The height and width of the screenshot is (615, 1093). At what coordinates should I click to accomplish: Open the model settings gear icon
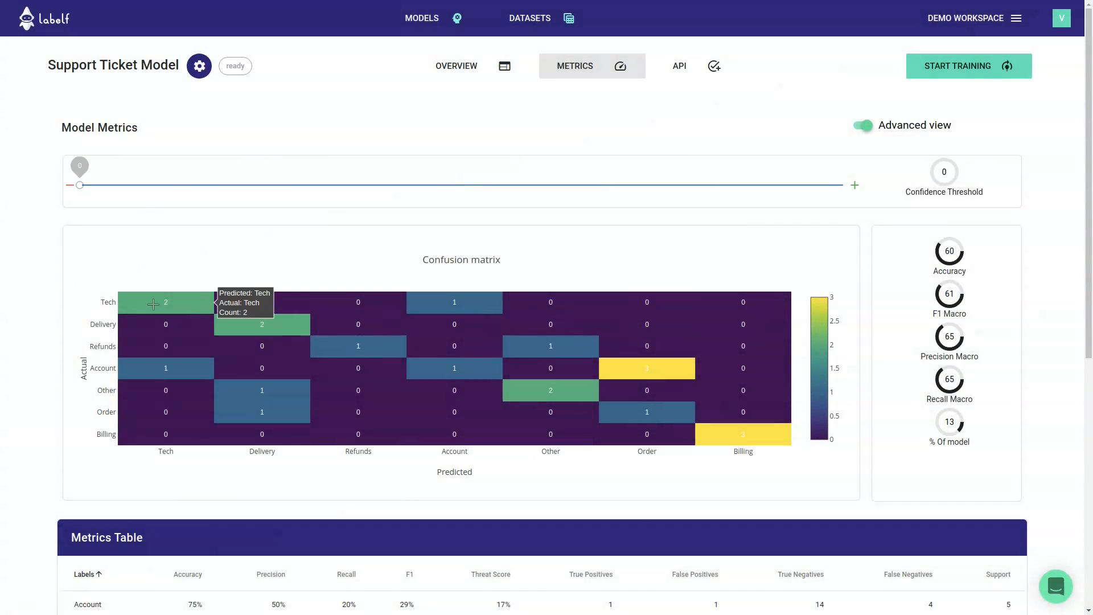(199, 66)
